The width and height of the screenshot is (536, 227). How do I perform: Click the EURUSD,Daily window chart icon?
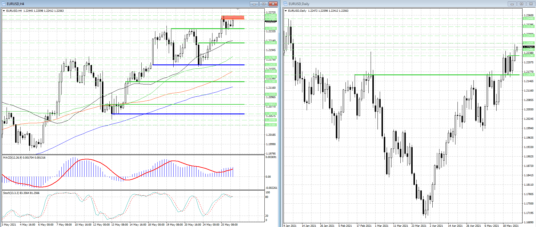click(286, 4)
